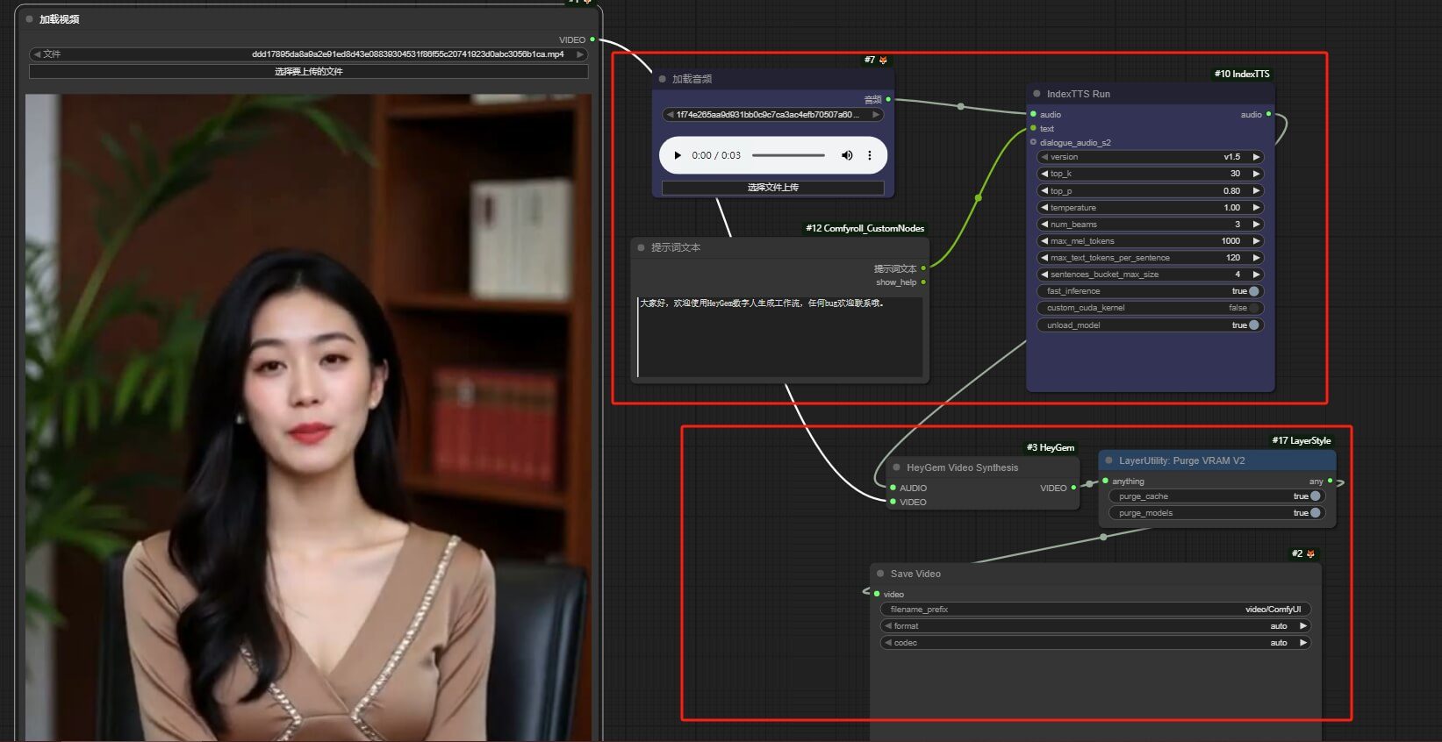Collapse the 提示词文本 node title dot
Screen dimensions: 1442x742
click(x=642, y=247)
